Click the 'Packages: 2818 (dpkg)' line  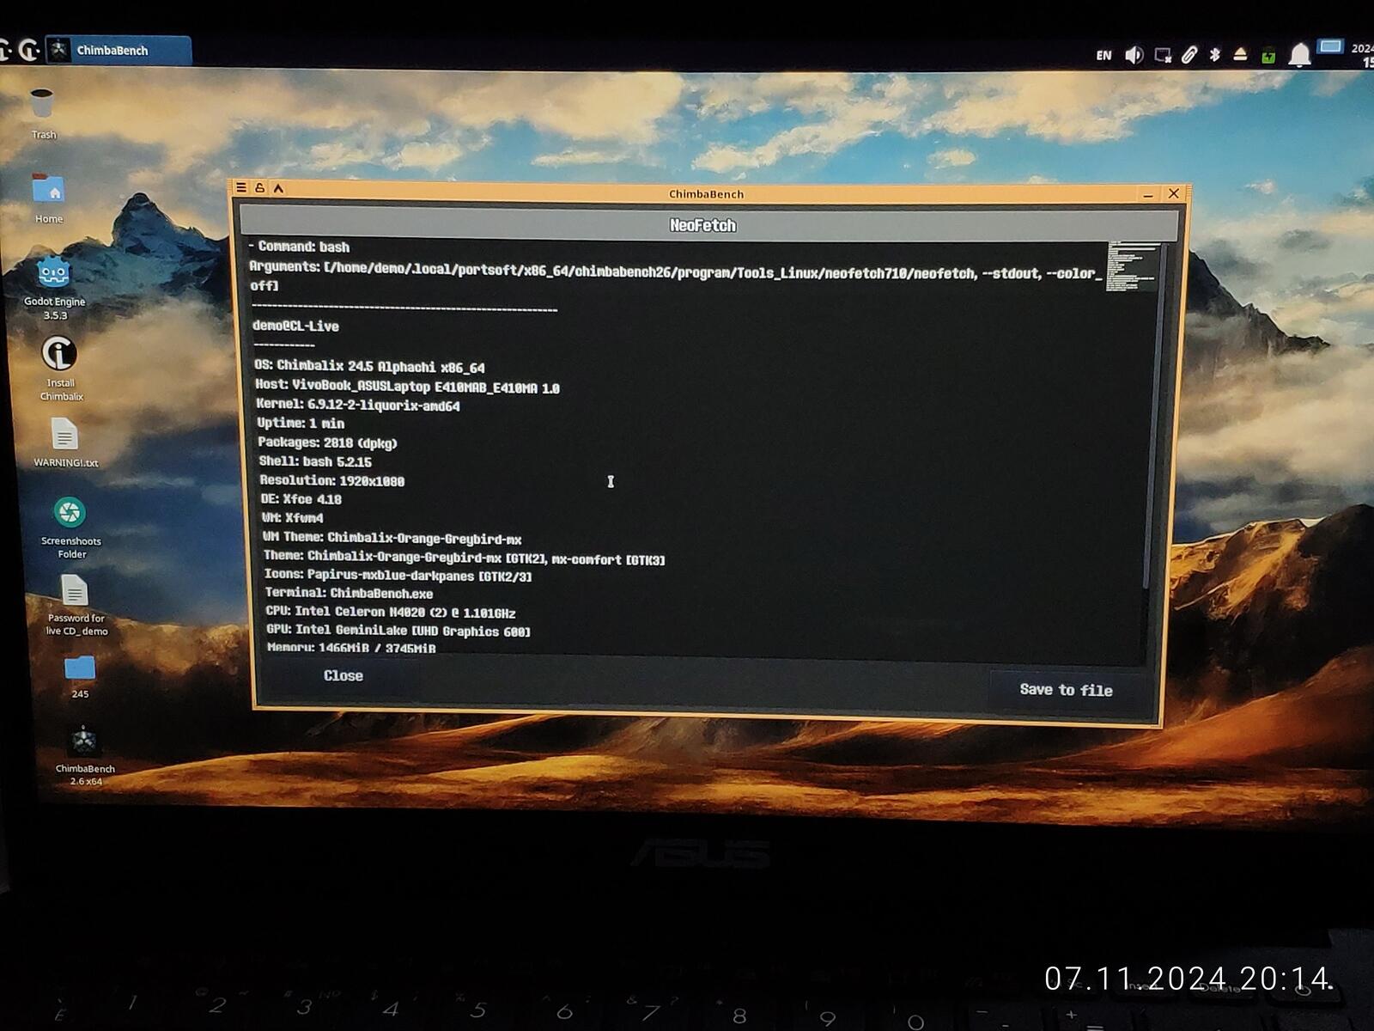[x=327, y=443]
